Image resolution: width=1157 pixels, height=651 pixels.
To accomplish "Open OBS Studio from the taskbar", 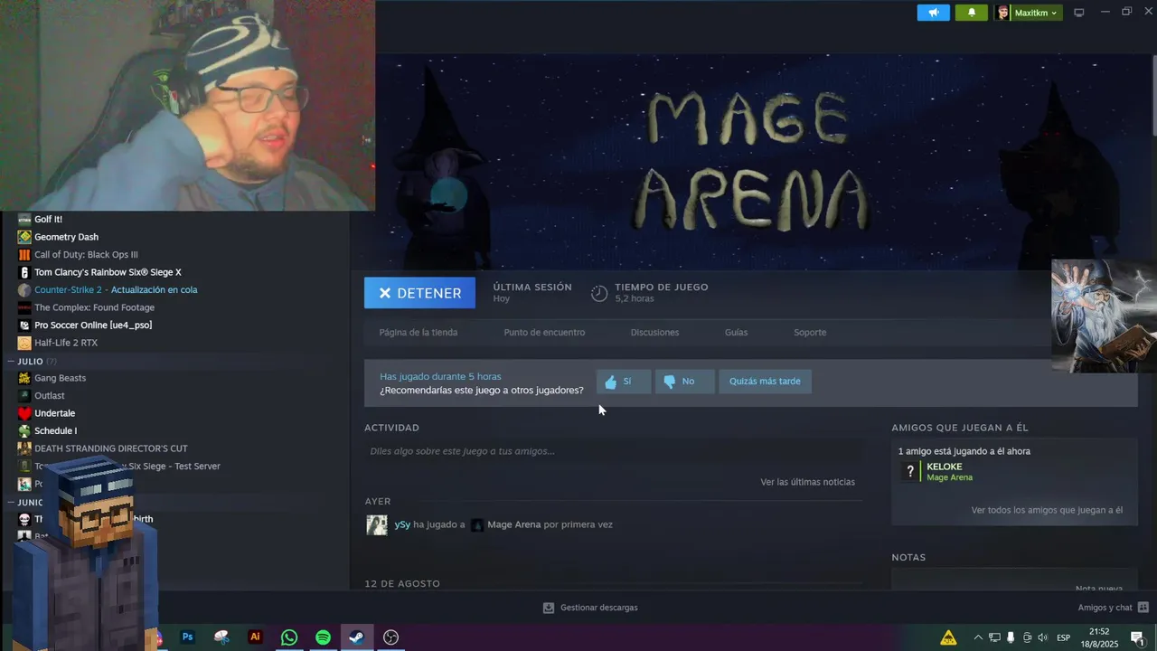I will point(390,637).
